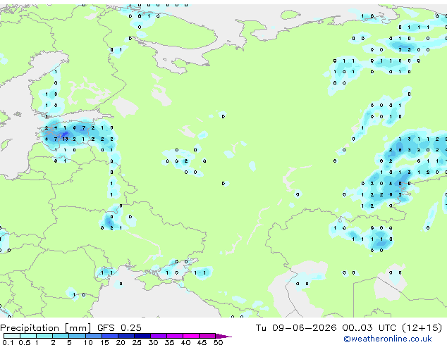Select the 45–50 mm legend swatch
Viewport: 447px width, 345px height.
point(207,336)
